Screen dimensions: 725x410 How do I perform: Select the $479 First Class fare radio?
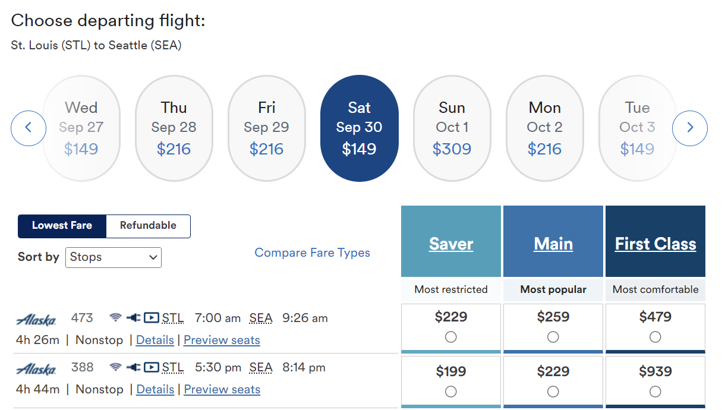point(655,337)
